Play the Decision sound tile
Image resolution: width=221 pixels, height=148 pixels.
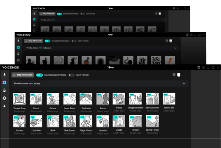[x=102, y=121]
